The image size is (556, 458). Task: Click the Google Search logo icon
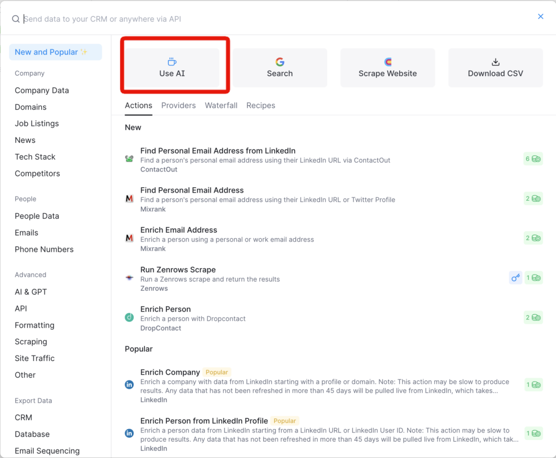[x=280, y=62]
